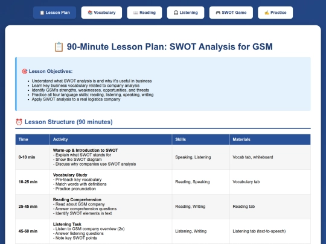
Task: Click the line 'Practice pronunciation'
Action: (74, 189)
